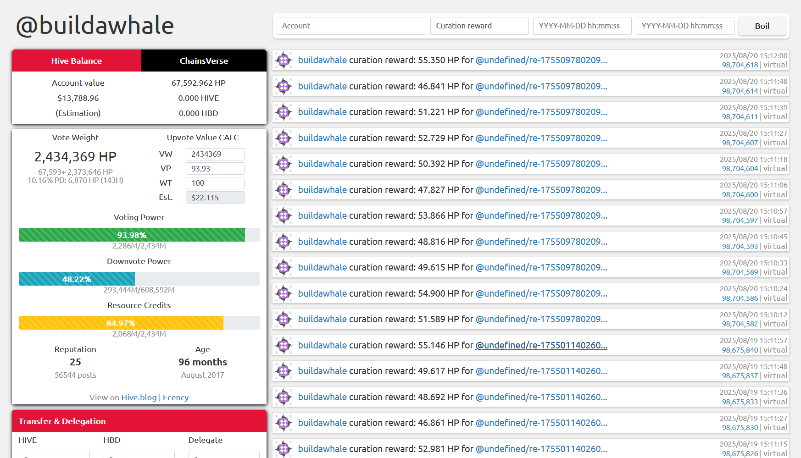
Task: Open the Curation reward operation filter
Action: click(479, 26)
